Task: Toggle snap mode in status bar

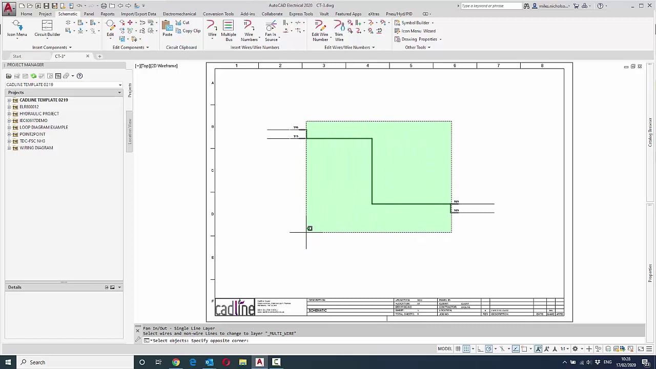Action: pos(466,349)
